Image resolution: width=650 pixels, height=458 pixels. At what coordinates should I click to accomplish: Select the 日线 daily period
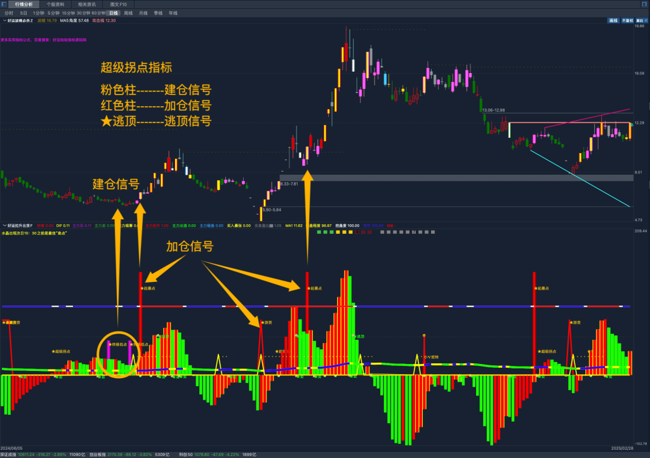pos(114,13)
